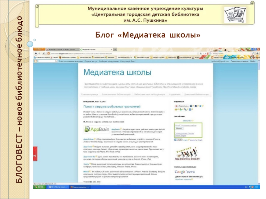Viewport: 266px width, 199px height.
Task: Open the Начальная страница bookmark
Action: [x=67, y=57]
